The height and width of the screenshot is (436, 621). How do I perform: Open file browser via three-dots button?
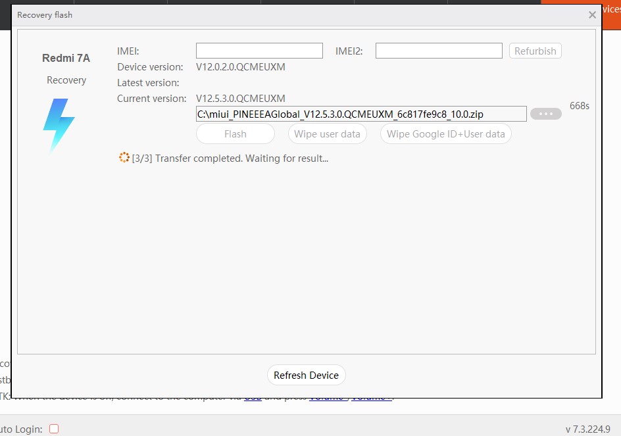point(546,114)
